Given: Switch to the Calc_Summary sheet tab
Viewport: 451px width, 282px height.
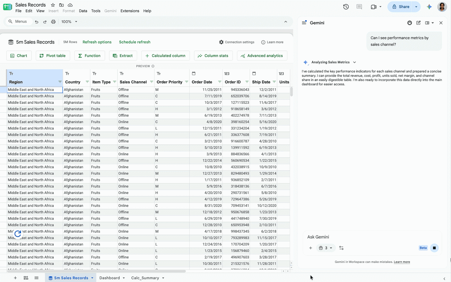Looking at the screenshot, I should point(145,278).
